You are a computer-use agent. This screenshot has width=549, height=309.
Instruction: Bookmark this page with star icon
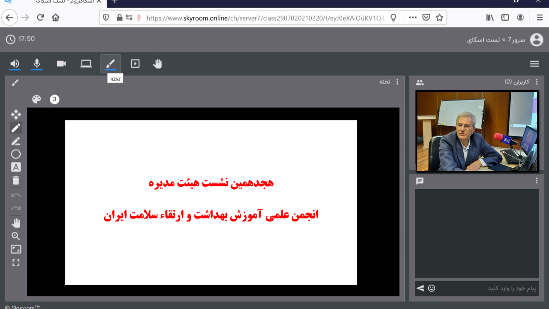tap(440, 18)
